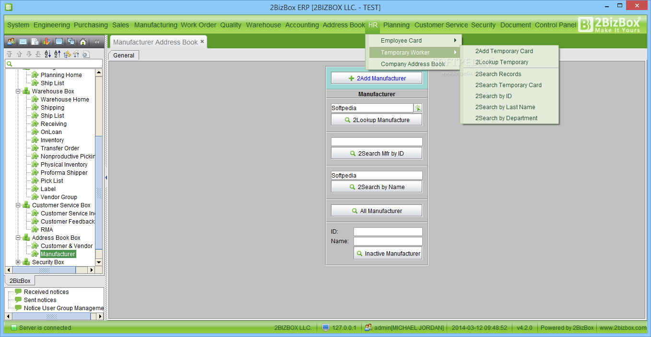This screenshot has height=337, width=651.
Task: Click the single window frame icon
Action: [x=59, y=42]
